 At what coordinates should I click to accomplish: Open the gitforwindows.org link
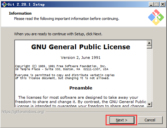pyautogui.click(x=23, y=112)
